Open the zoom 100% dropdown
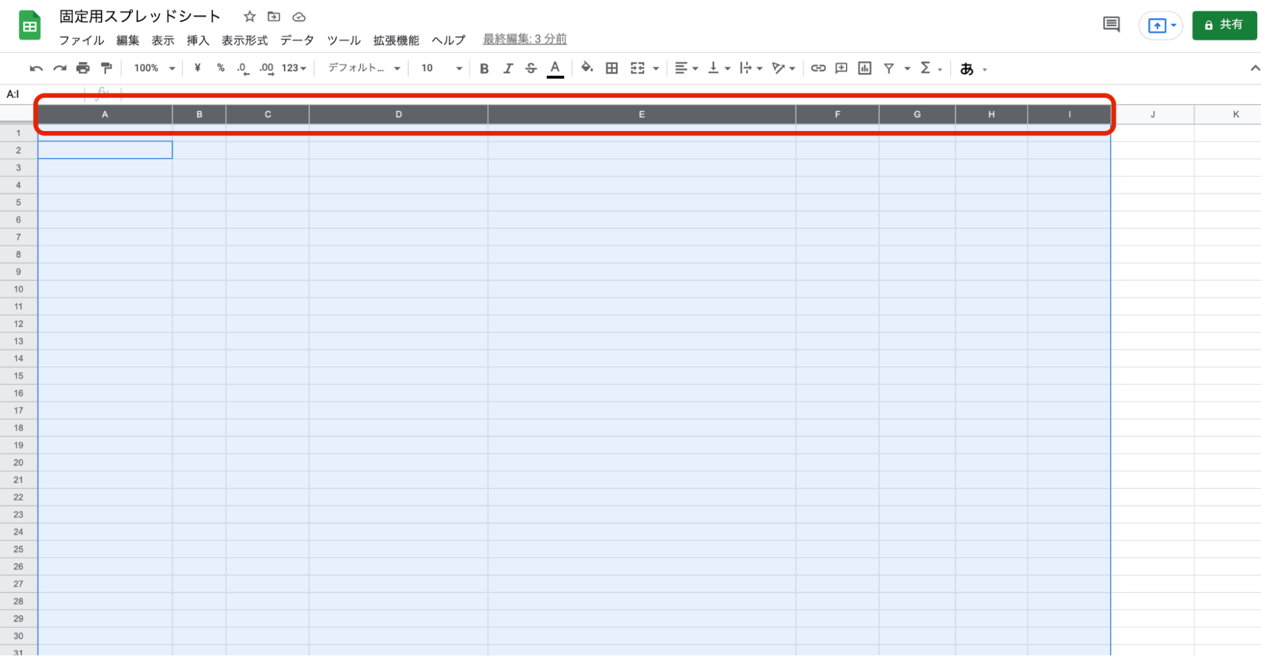1261x656 pixels. [155, 68]
